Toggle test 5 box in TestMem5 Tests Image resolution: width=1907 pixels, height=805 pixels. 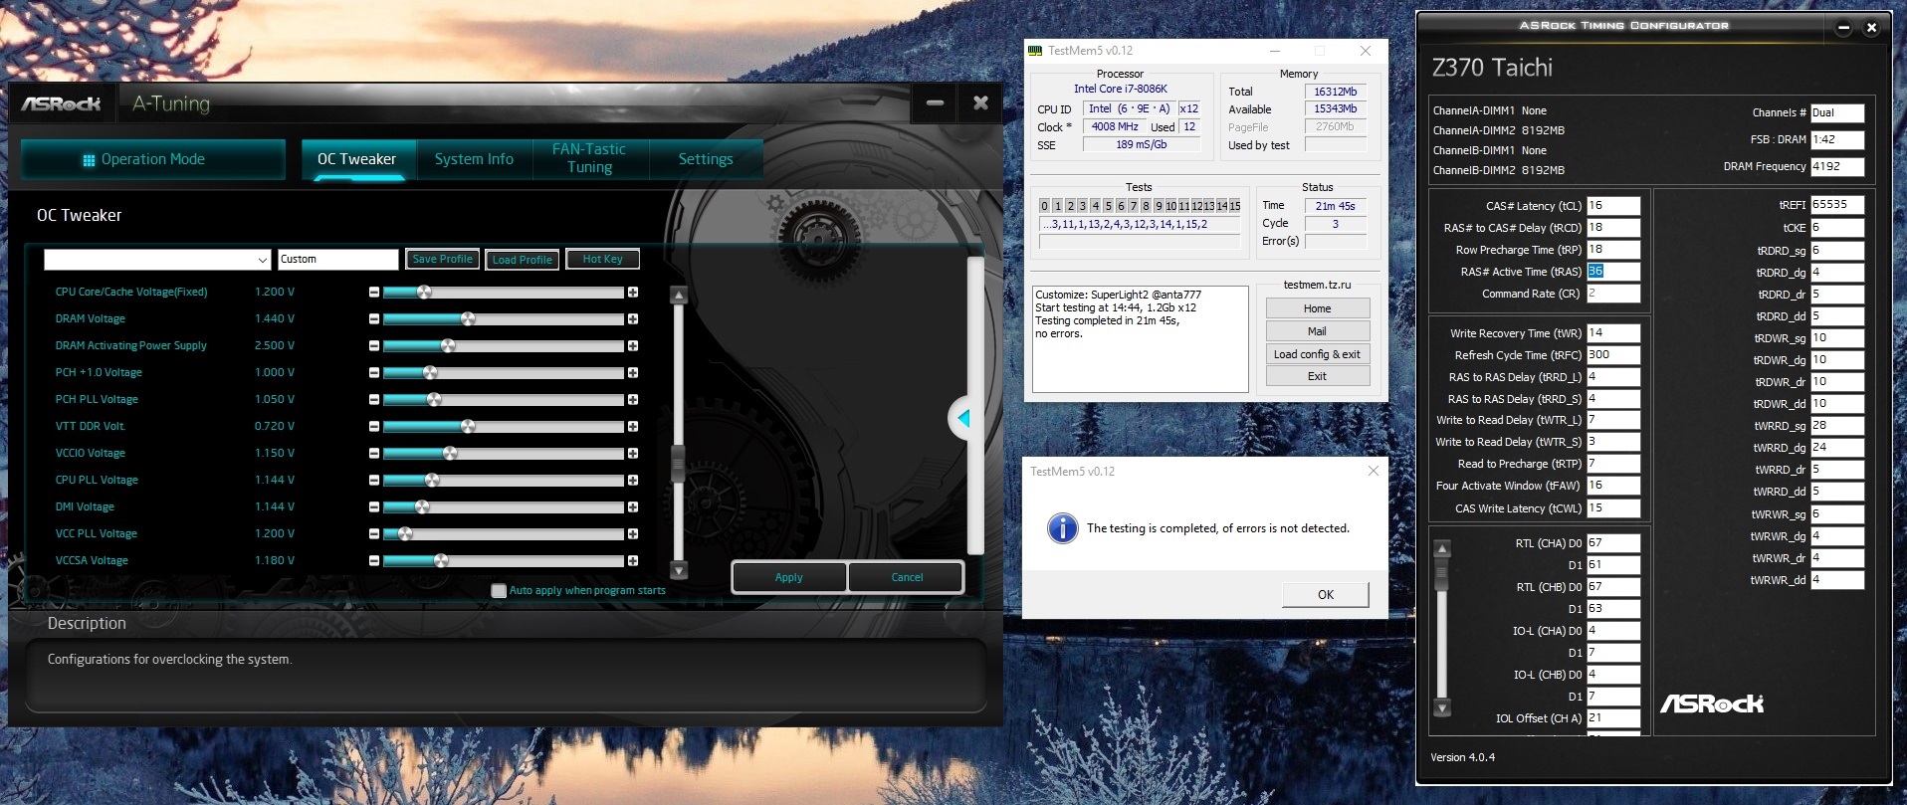(1108, 206)
